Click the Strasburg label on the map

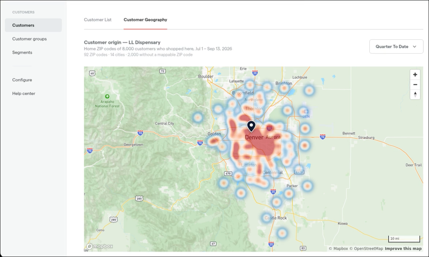pos(366,137)
